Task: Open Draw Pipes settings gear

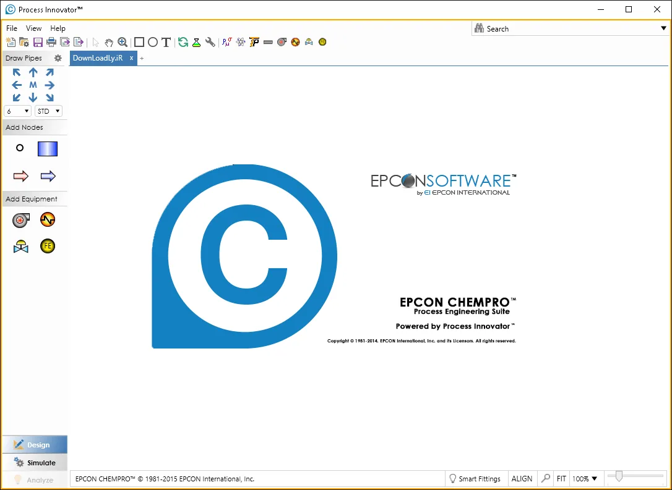Action: tap(58, 57)
